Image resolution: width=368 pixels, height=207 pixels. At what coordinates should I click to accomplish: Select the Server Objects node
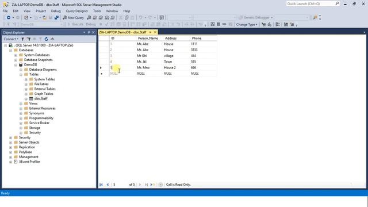(29, 142)
